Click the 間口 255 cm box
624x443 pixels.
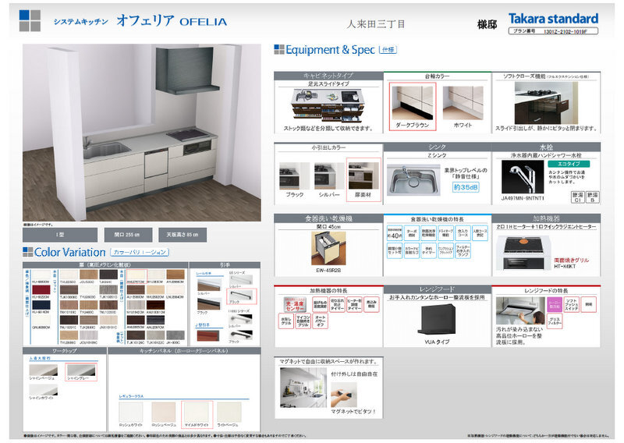pyautogui.click(x=128, y=235)
